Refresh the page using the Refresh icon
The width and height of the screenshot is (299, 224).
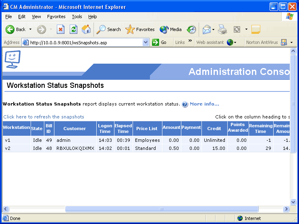tap(73, 29)
